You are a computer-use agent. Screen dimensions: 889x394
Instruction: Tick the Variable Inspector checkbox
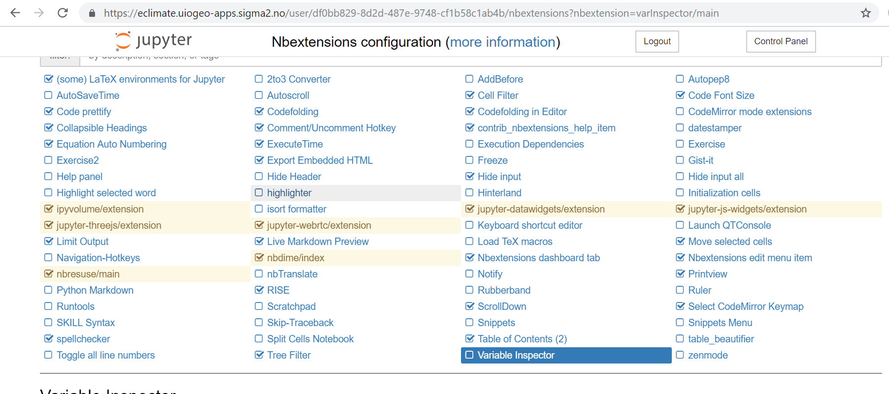pos(469,355)
